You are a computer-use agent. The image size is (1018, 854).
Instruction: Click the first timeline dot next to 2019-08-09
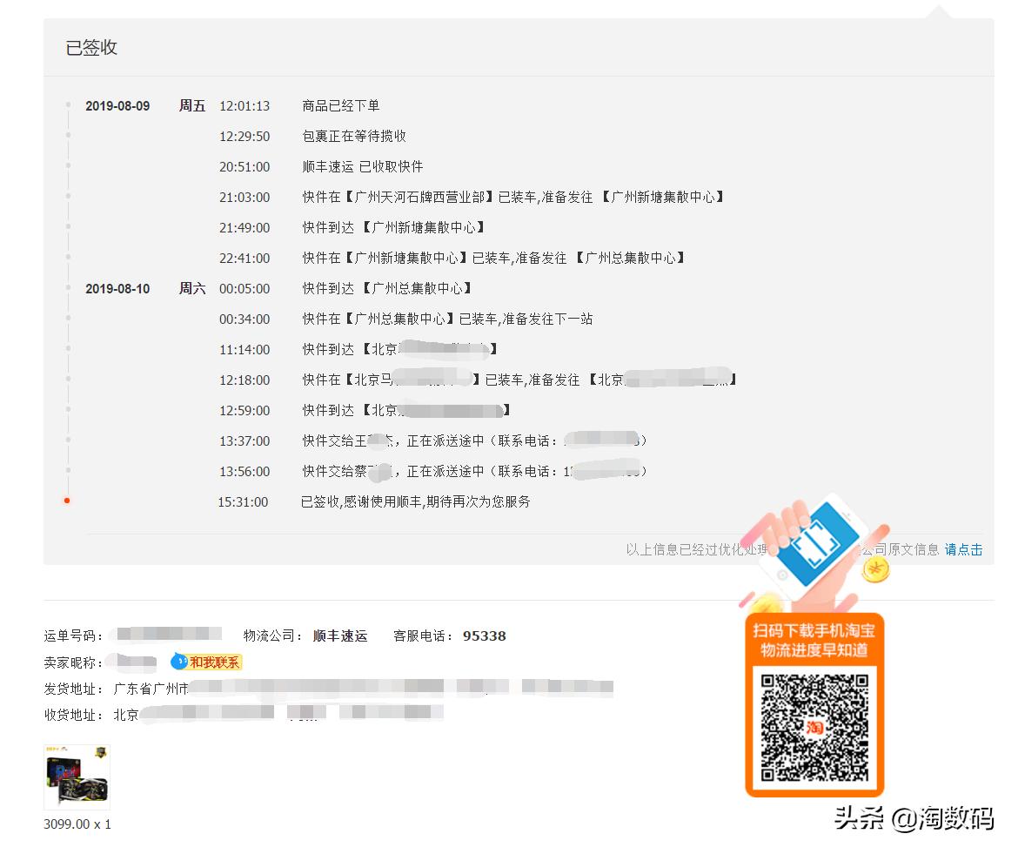point(68,106)
